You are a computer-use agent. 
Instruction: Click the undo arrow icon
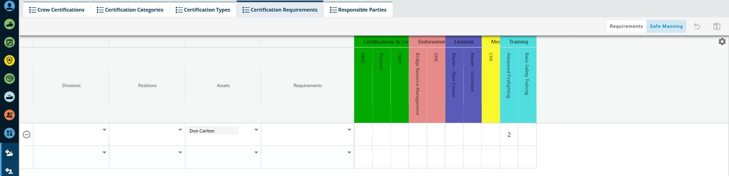point(697,26)
